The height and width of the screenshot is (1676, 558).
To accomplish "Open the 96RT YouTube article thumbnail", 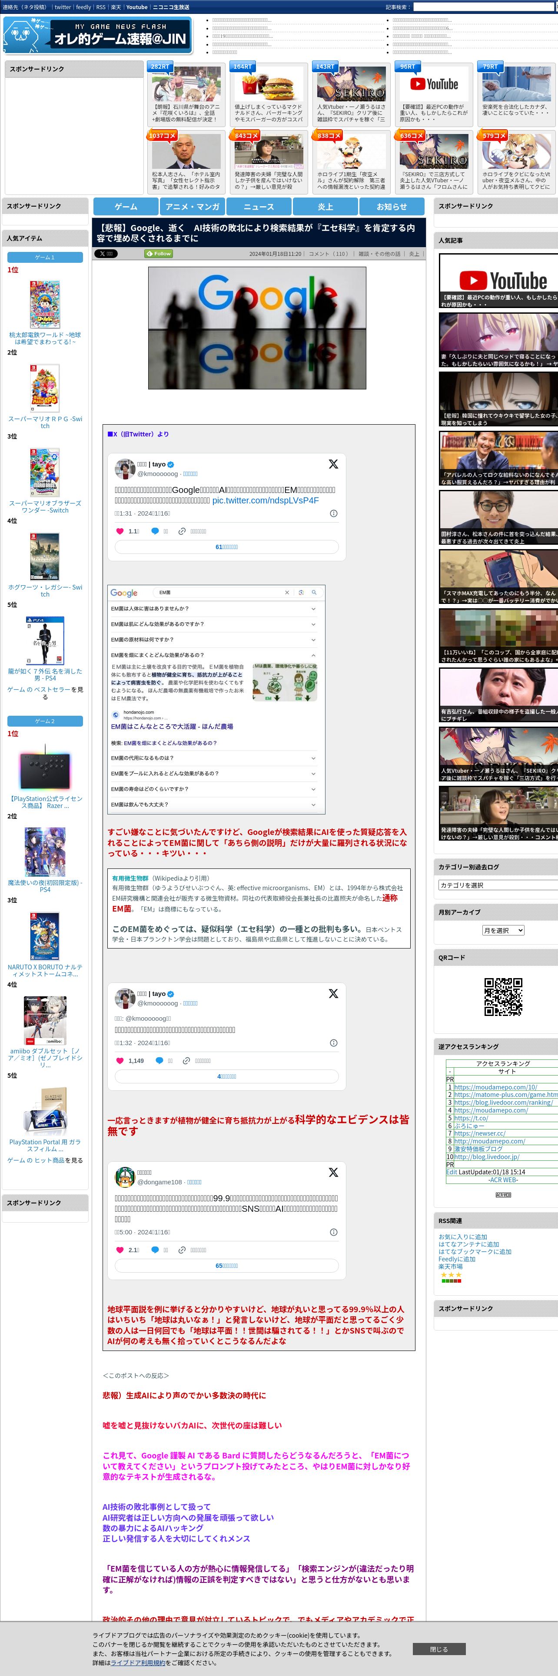I will [x=434, y=83].
